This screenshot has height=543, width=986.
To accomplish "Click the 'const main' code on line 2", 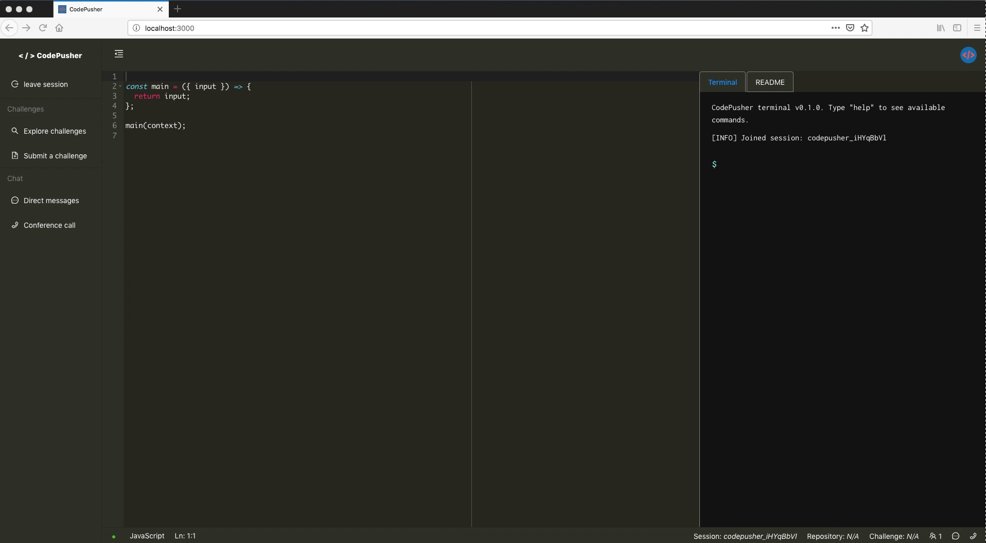I will click(148, 86).
